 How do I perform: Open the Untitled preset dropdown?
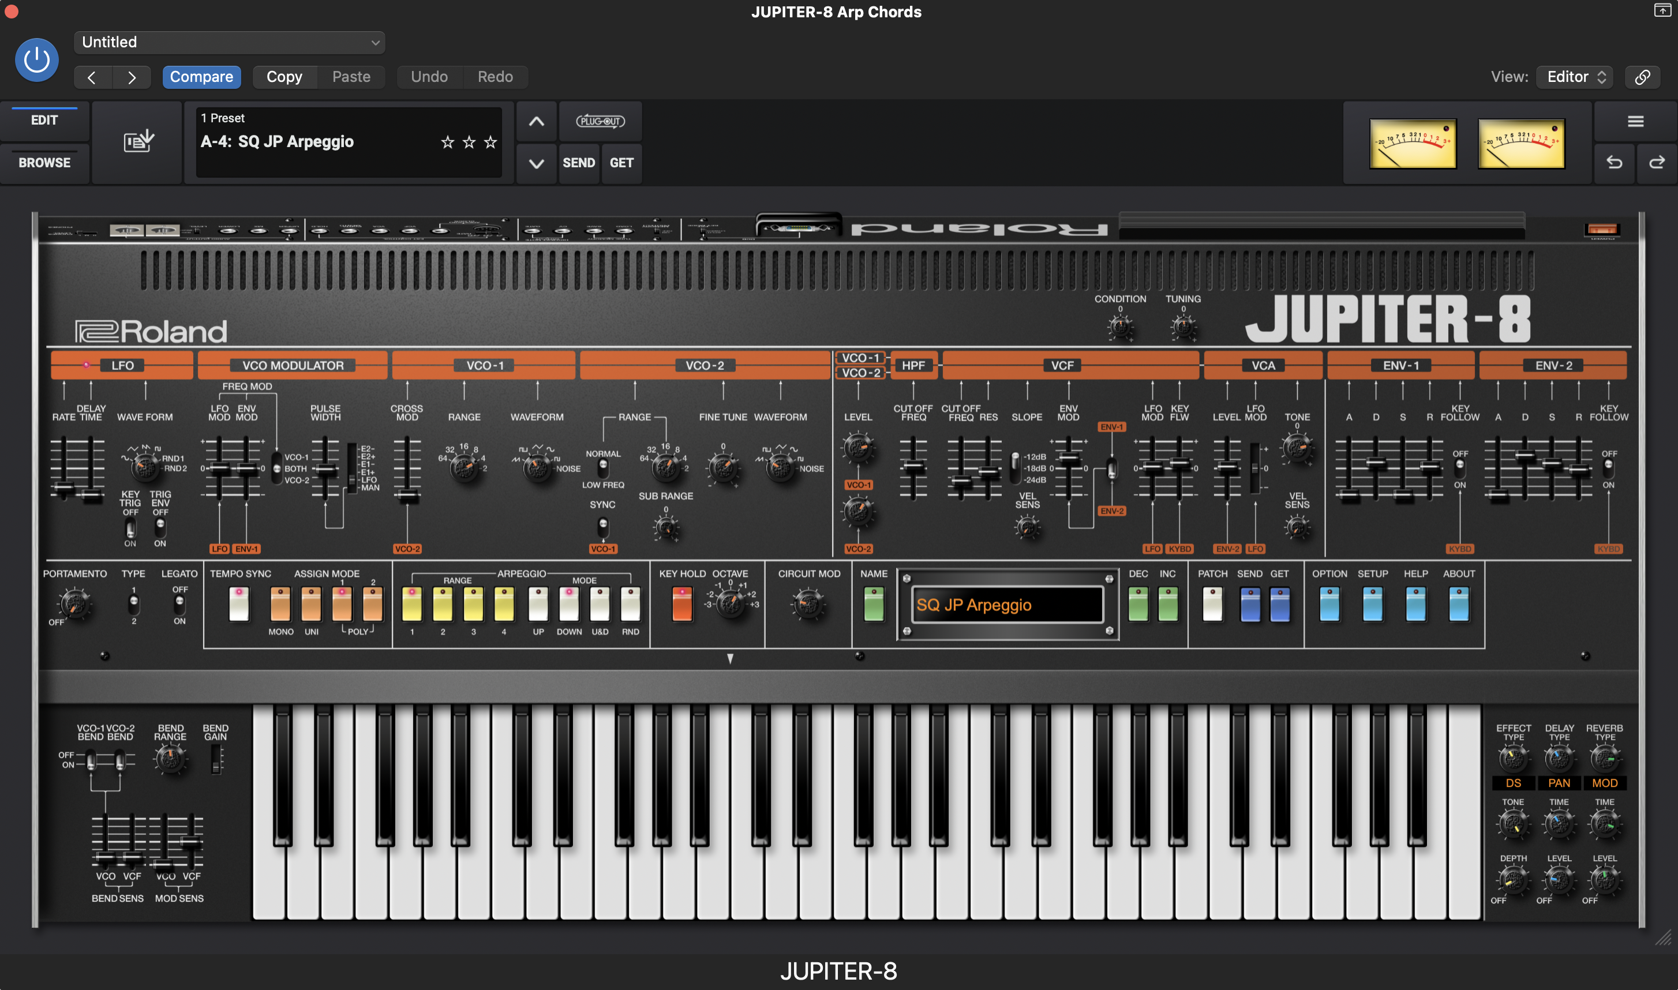point(230,42)
